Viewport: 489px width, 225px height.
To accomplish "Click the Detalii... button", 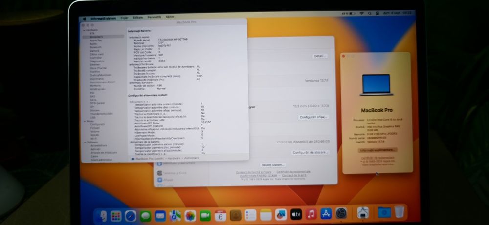I will coord(320,56).
